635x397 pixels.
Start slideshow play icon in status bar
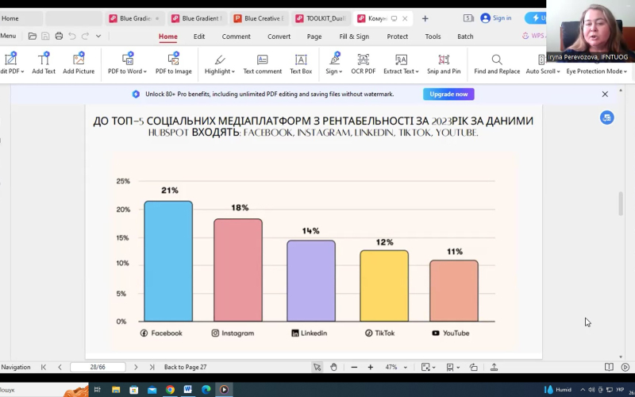click(625, 367)
